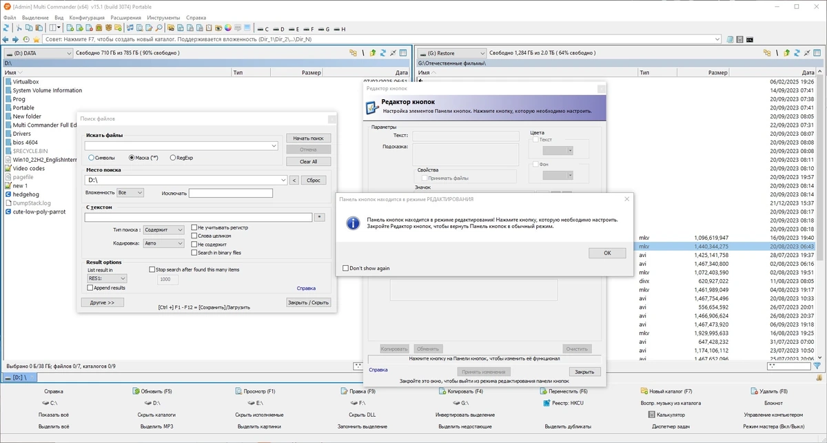Enable 'Не содержит' checkbox
The width and height of the screenshot is (827, 443).
pyautogui.click(x=194, y=244)
